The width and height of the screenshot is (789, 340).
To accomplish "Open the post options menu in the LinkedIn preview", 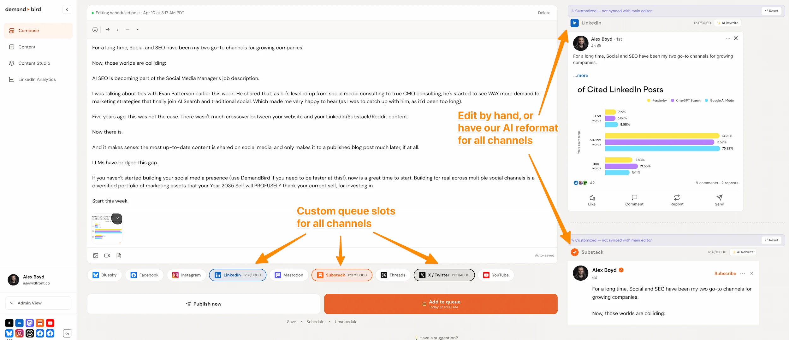I will click(728, 38).
